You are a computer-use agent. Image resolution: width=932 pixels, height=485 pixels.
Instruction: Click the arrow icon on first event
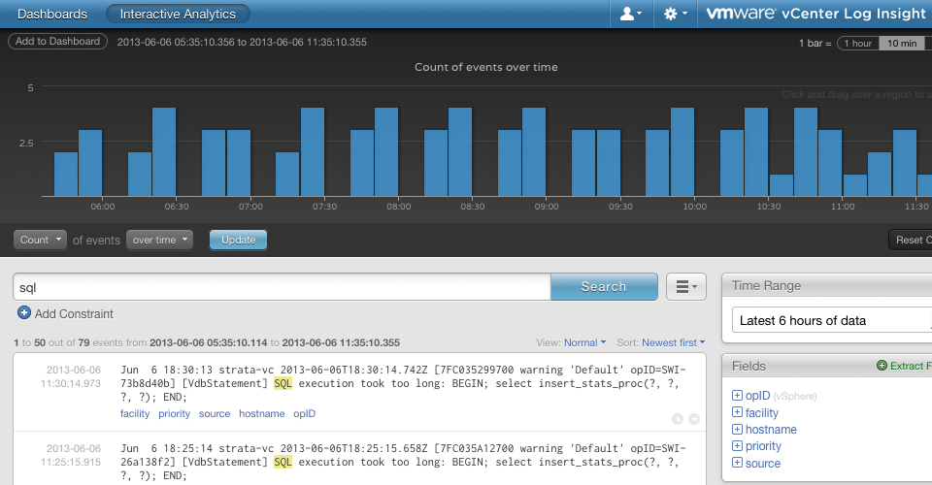click(x=693, y=419)
